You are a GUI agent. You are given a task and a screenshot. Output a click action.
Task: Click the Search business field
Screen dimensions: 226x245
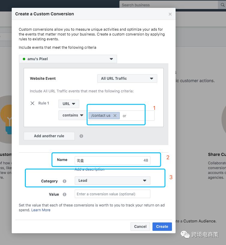coord(168,5)
